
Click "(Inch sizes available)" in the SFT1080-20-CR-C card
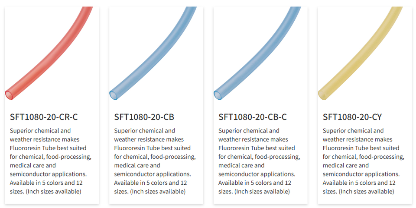pos(54,192)
